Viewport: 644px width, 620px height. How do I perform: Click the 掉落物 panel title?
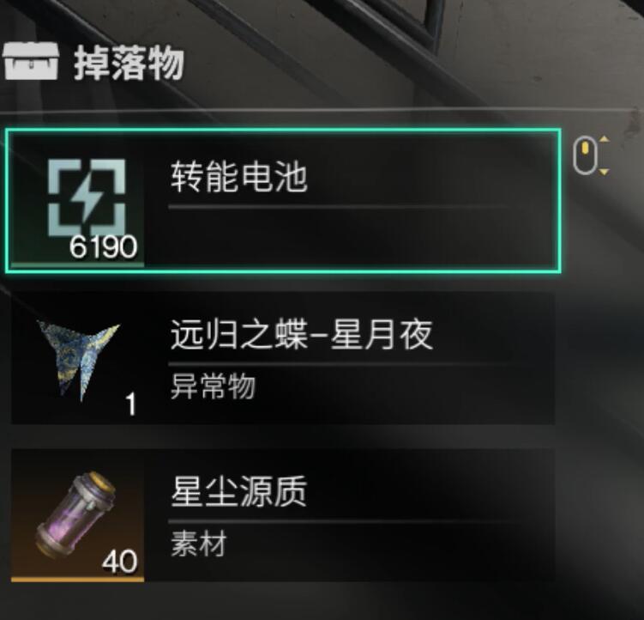click(129, 63)
